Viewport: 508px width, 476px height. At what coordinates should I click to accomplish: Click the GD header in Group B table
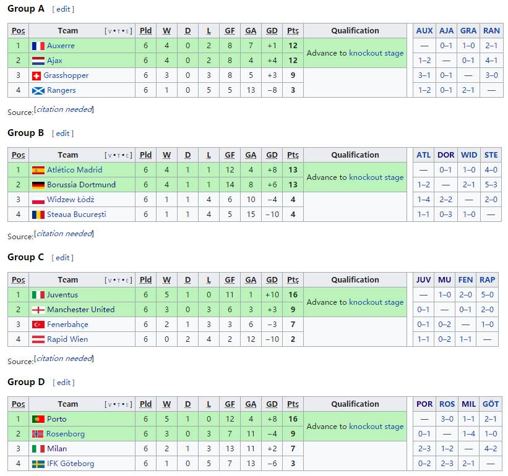tap(272, 155)
